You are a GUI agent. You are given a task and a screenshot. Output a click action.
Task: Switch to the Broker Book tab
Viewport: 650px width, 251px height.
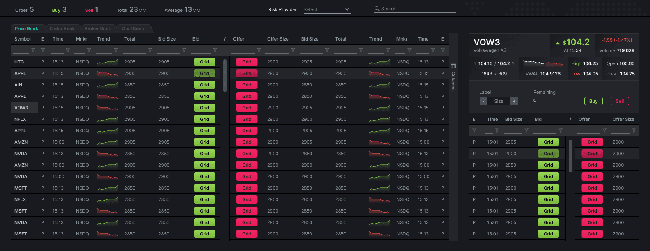[x=98, y=29]
